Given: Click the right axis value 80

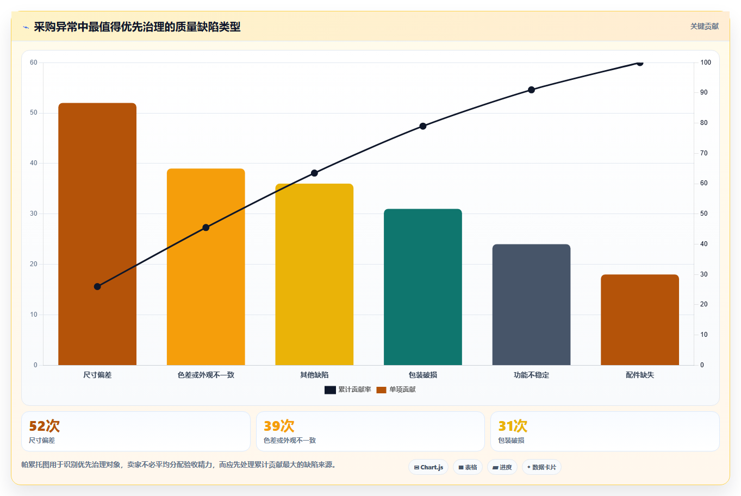Looking at the screenshot, I should [x=704, y=123].
